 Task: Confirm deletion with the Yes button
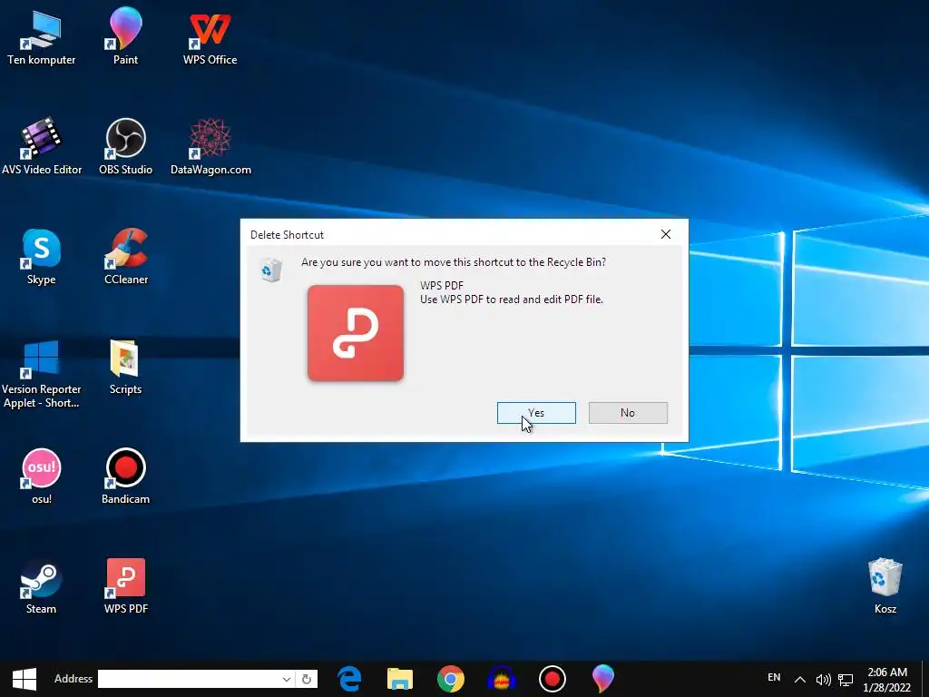536,413
